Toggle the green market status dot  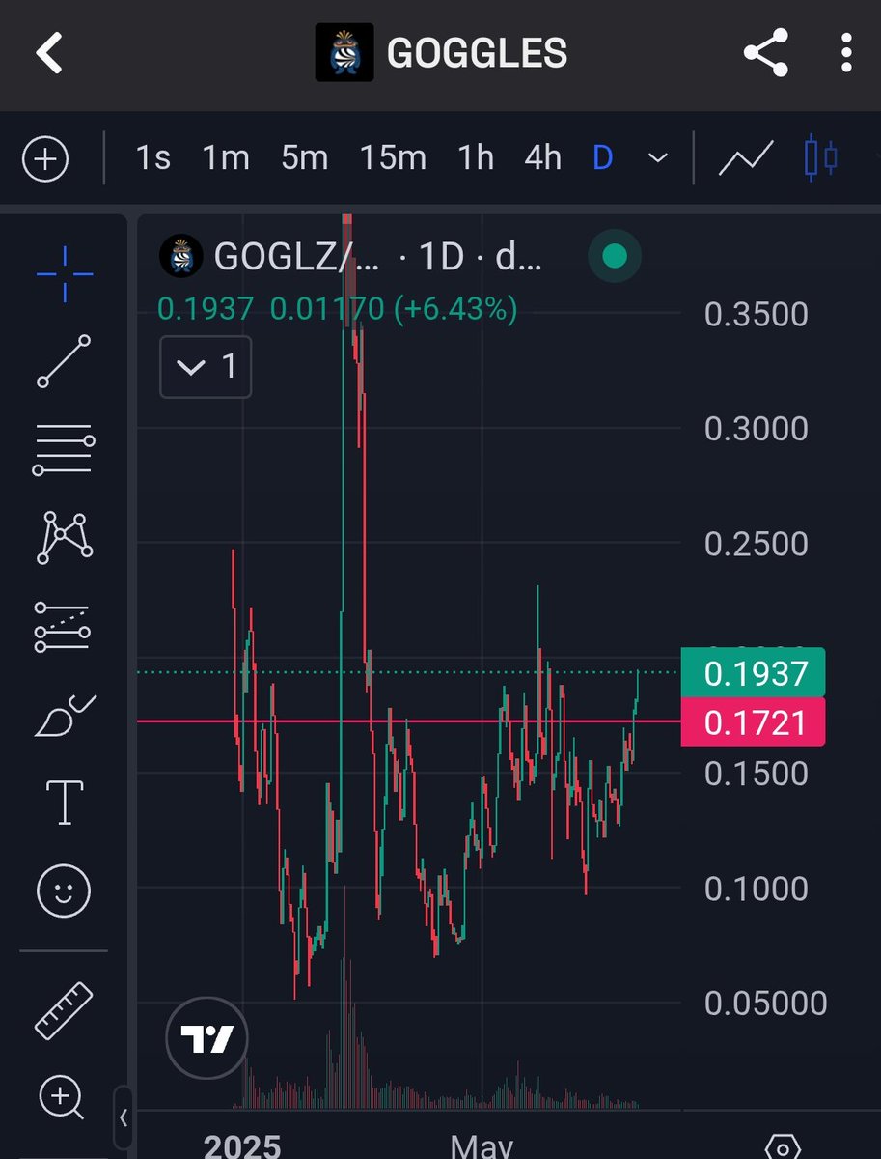click(x=615, y=256)
